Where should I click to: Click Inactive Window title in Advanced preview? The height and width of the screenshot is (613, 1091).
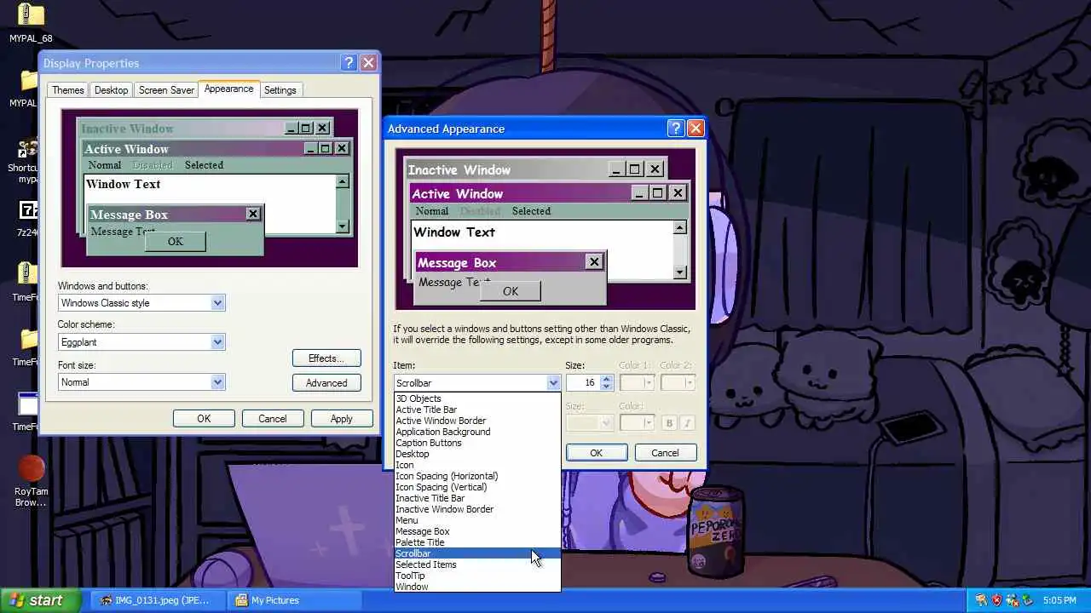click(x=459, y=169)
